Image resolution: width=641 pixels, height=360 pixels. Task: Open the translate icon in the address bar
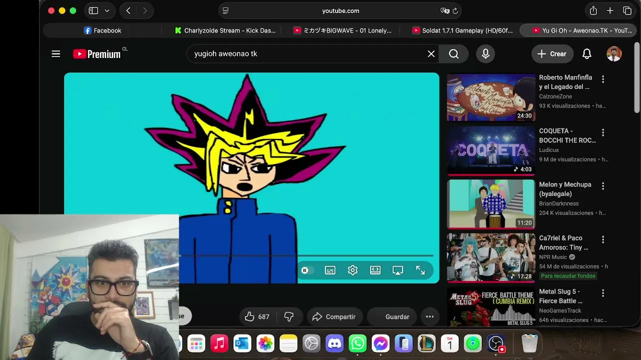pyautogui.click(x=445, y=10)
